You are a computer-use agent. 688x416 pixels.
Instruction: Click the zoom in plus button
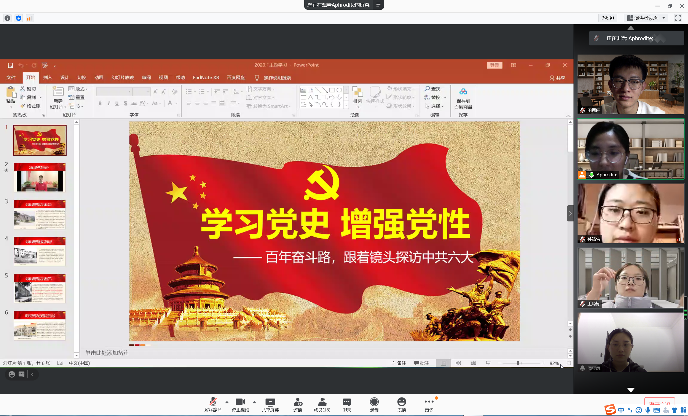(543, 363)
